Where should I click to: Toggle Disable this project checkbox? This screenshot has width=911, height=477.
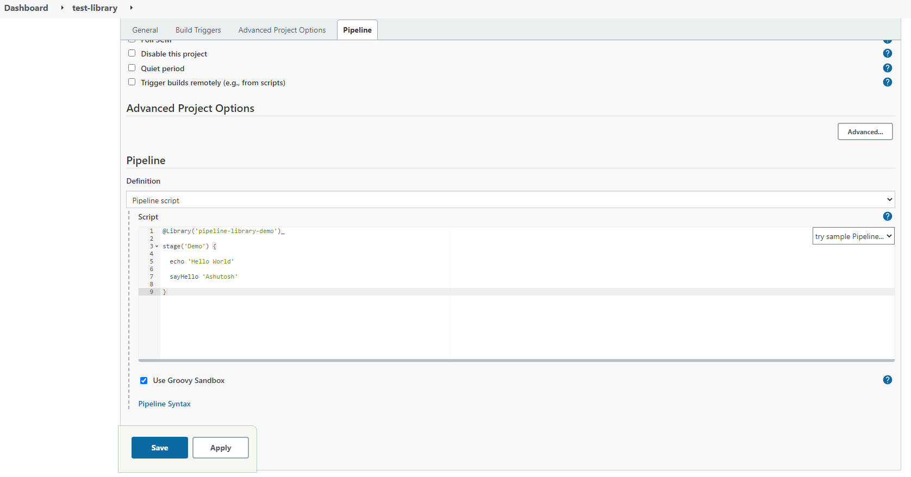132,53
